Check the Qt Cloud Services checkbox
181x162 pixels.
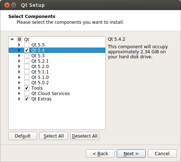(x=27, y=93)
